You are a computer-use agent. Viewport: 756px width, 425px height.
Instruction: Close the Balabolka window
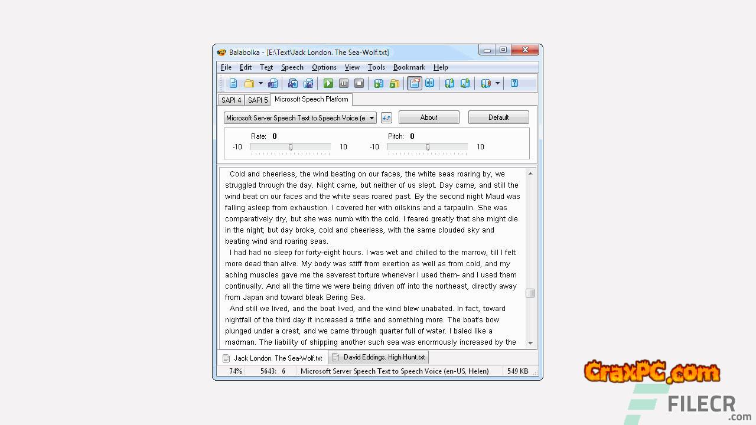point(525,51)
